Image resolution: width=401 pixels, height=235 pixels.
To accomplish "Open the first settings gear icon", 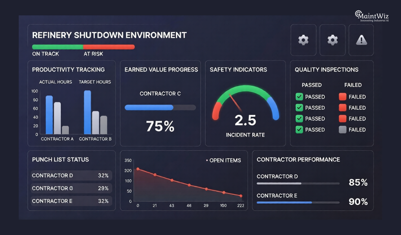I will point(303,40).
